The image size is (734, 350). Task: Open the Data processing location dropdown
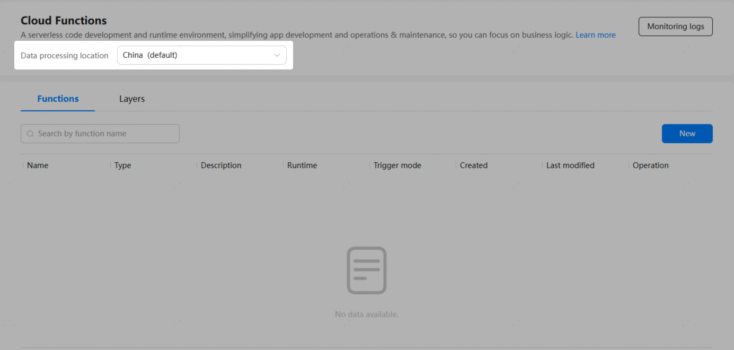click(201, 55)
